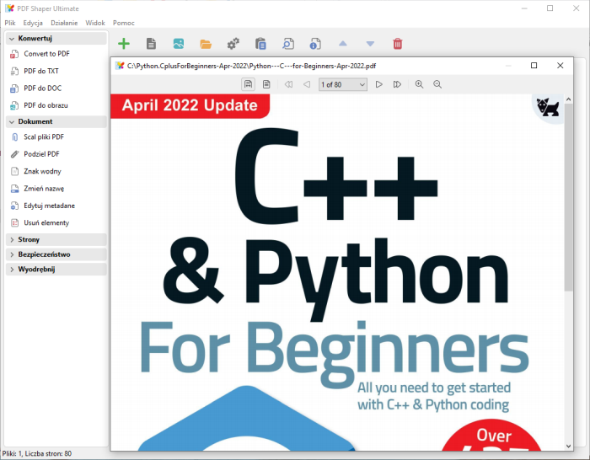Open the orange folder icon in toolbar
Image resolution: width=590 pixels, height=460 pixels.
[x=206, y=44]
